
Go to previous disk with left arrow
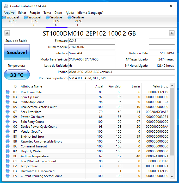(7, 33)
